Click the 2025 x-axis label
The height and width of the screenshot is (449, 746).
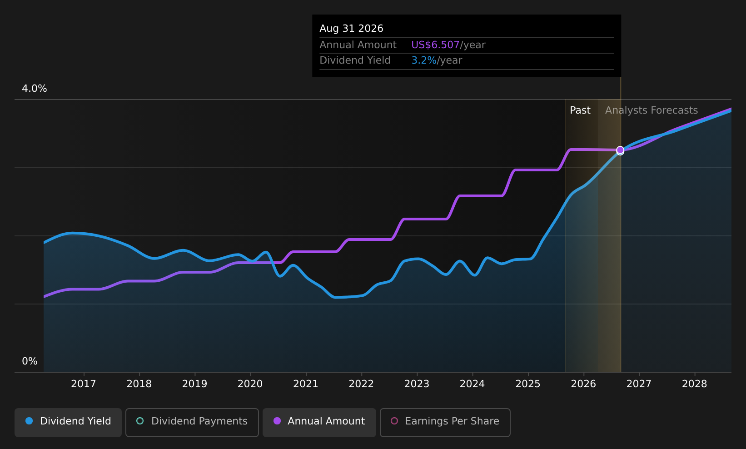[x=528, y=384]
